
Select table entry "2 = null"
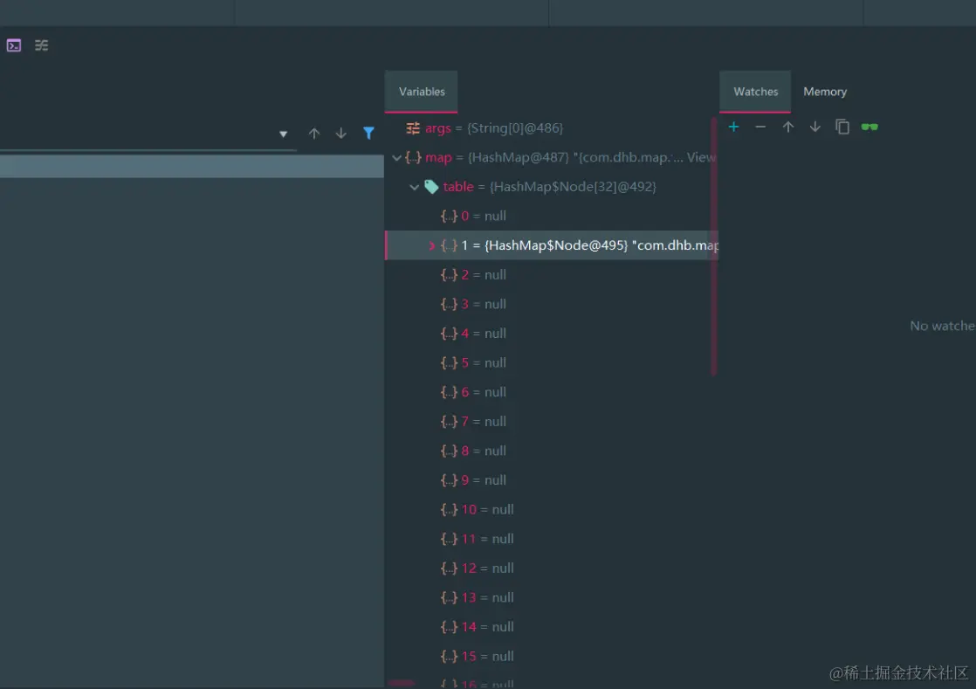point(551,275)
